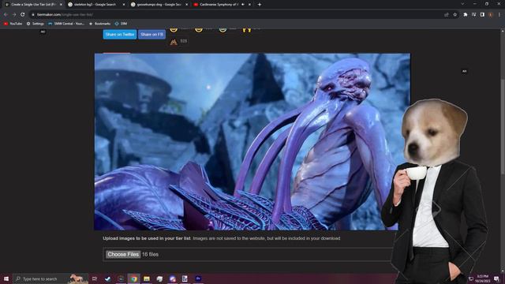This screenshot has height=284, width=505.
Task: Bookmark this page with star icon
Action: click(x=454, y=14)
